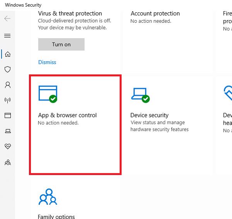
Task: Open Virus & threat protection heading
Action: click(x=70, y=14)
